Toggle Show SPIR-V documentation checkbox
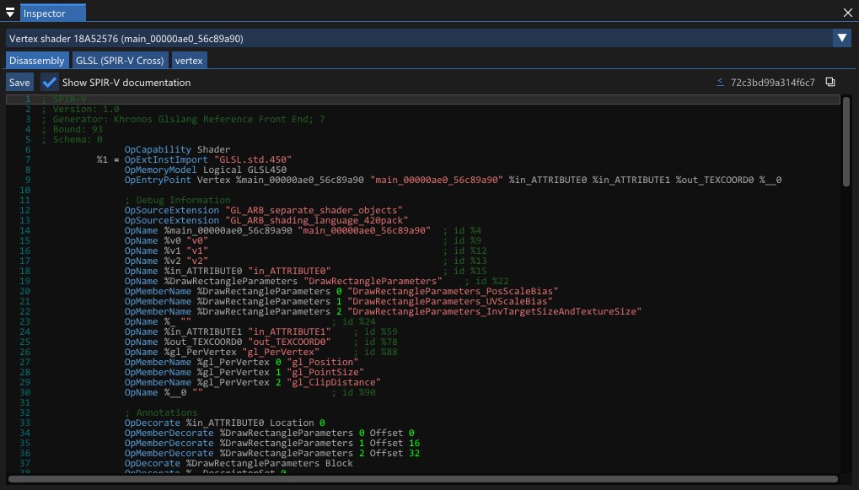Viewport: 859px width, 490px height. pos(50,83)
